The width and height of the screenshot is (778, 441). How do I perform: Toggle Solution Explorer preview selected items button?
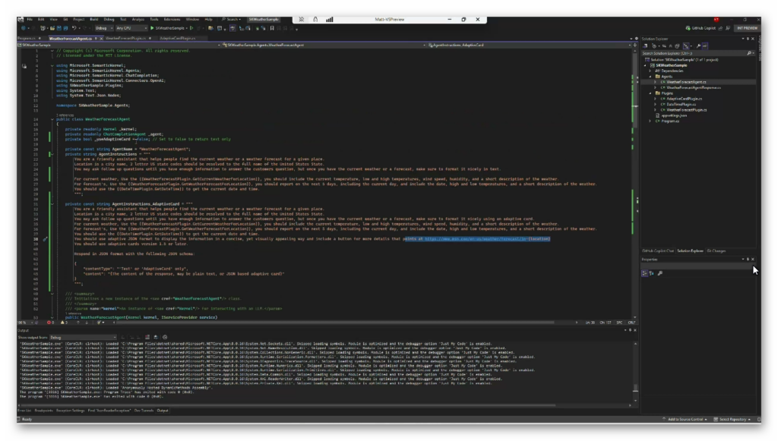(705, 46)
